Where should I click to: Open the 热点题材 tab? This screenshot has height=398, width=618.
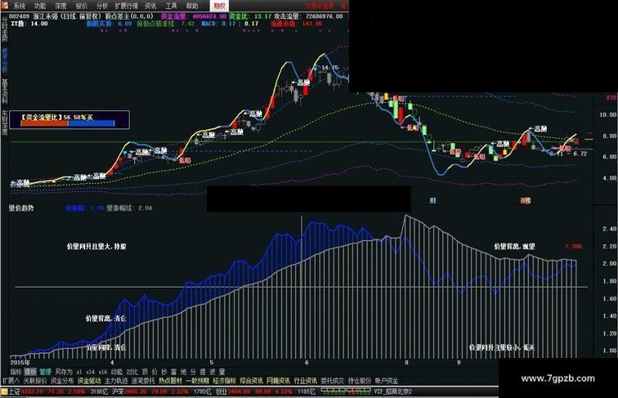pyautogui.click(x=170, y=381)
